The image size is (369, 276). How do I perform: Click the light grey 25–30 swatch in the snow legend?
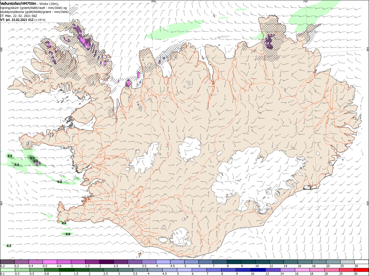[347, 262]
